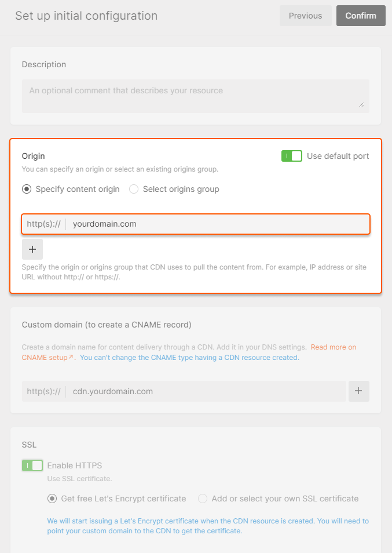Choose Add or select your own SSL certificate
Screen dimensions: 392x553
tap(202, 499)
